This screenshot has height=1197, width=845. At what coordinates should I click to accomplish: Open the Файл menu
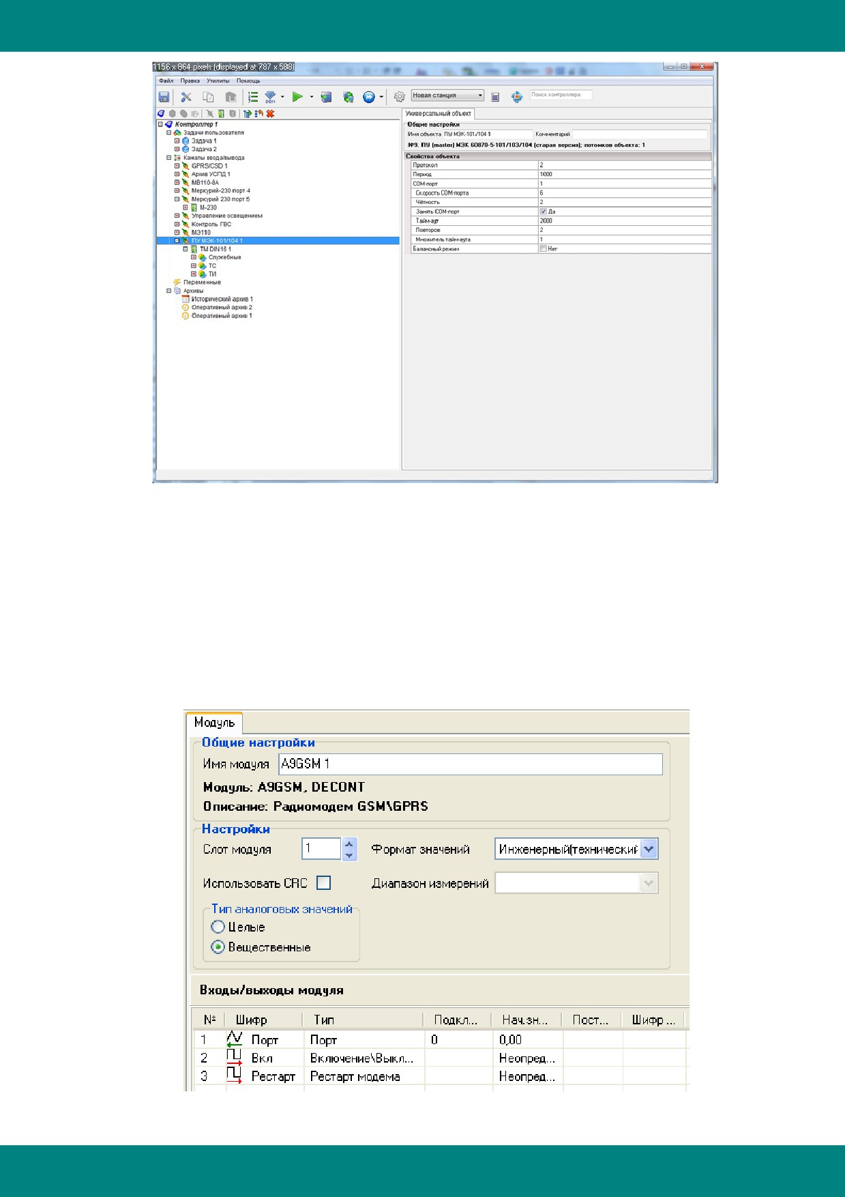click(166, 81)
